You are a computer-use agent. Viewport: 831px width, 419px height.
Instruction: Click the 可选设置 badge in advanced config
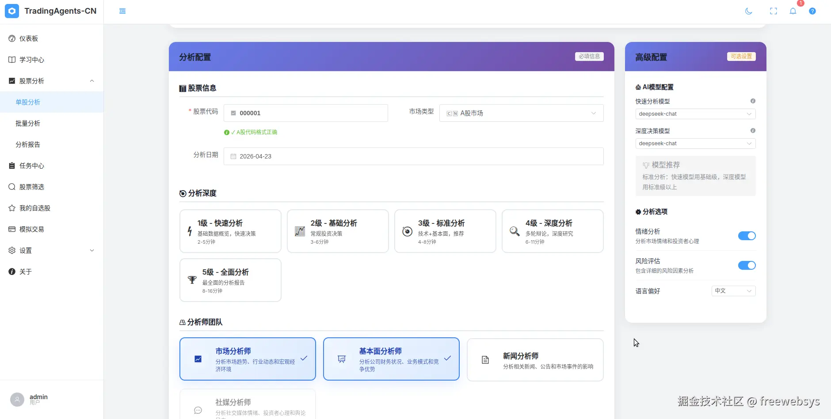click(x=741, y=57)
